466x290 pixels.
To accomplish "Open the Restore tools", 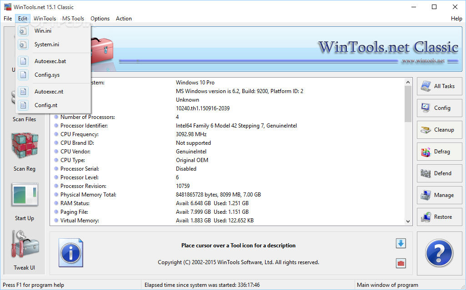I will click(x=439, y=217).
